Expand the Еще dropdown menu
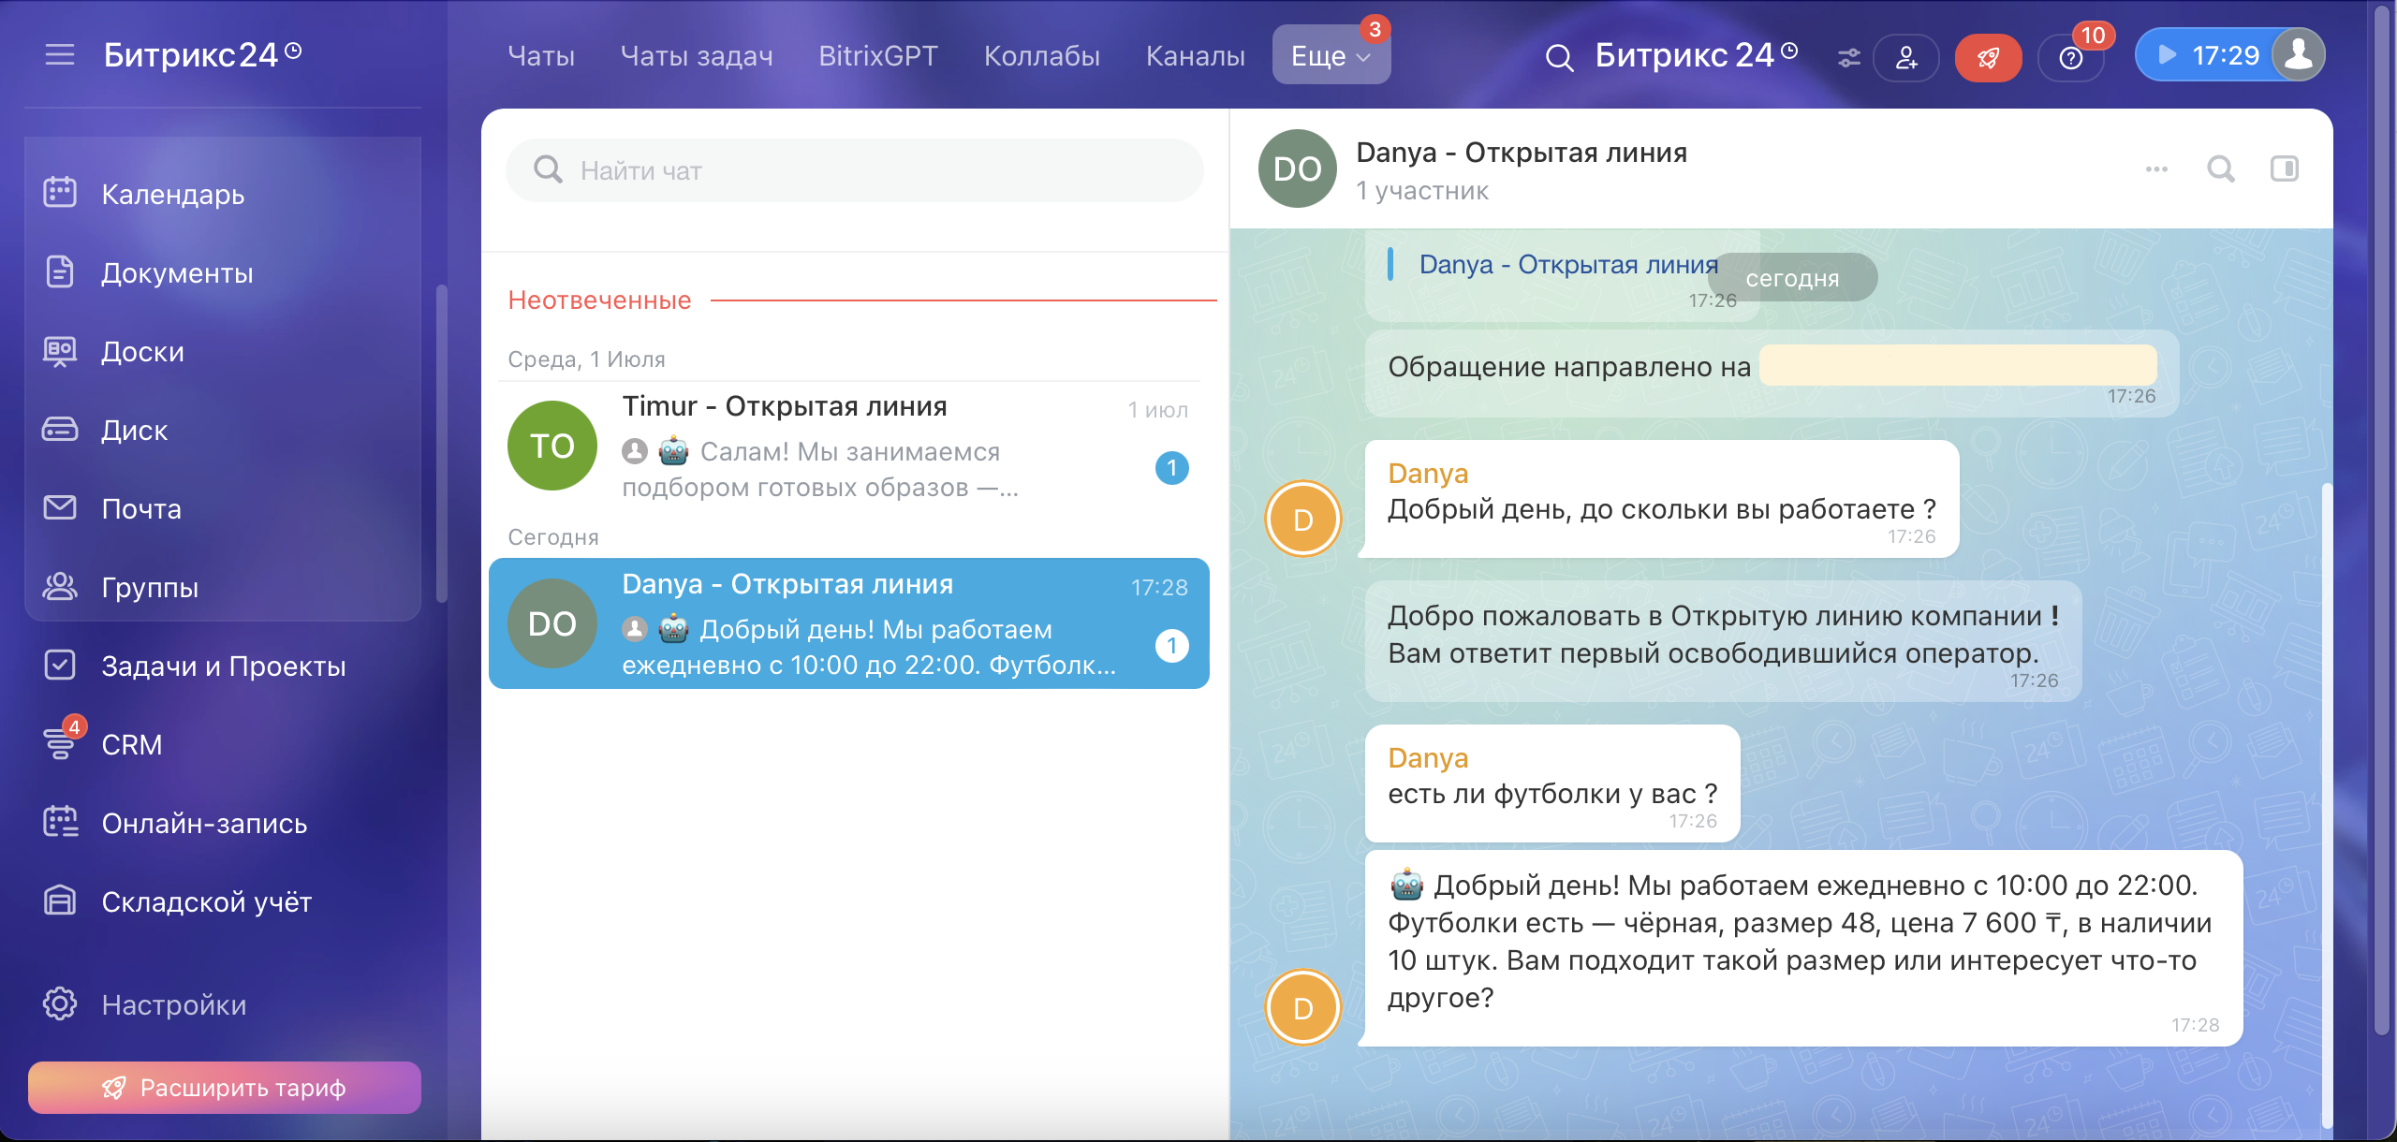Viewport: 2397px width, 1142px height. (x=1331, y=55)
